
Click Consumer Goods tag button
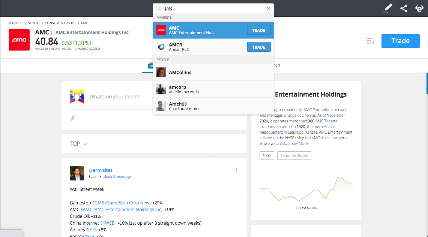pyautogui.click(x=294, y=155)
